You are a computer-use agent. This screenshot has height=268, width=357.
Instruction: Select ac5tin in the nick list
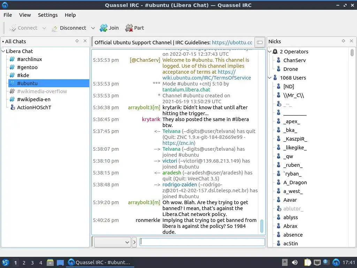290,243
